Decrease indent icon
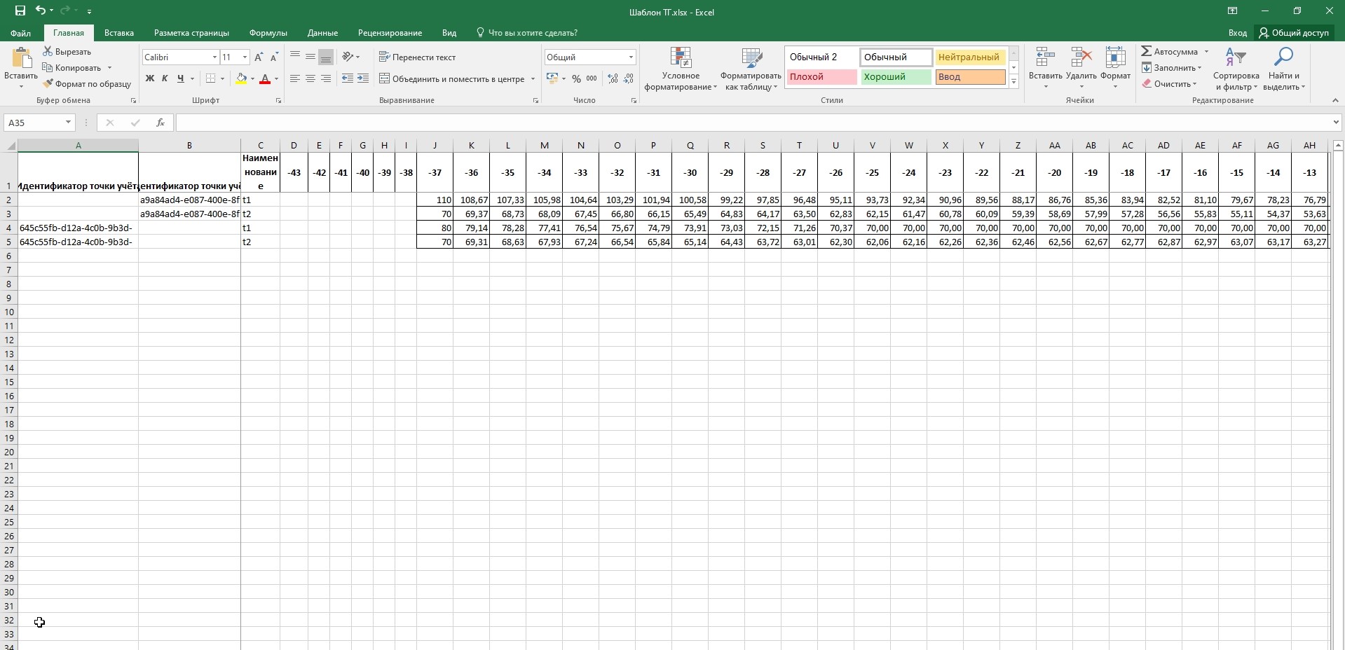The height and width of the screenshot is (650, 1345). click(348, 78)
